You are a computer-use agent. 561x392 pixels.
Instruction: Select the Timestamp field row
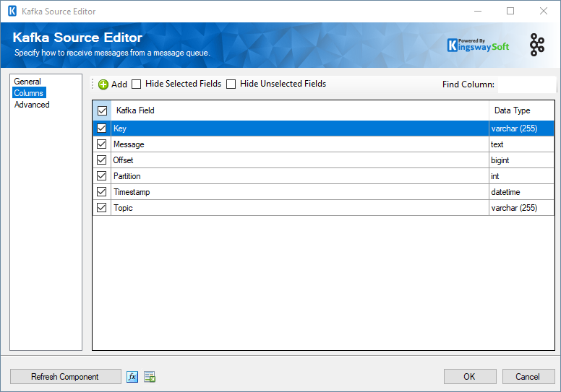pyautogui.click(x=300, y=192)
